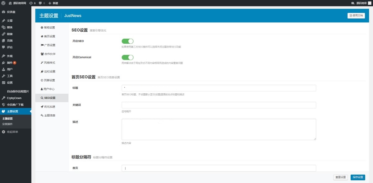Open 用户 users menu
Viewport: 373px width, 183px height.
pos(16,69)
